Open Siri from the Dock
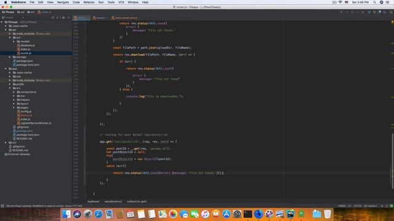This screenshot has height=221, width=394. coord(77,214)
